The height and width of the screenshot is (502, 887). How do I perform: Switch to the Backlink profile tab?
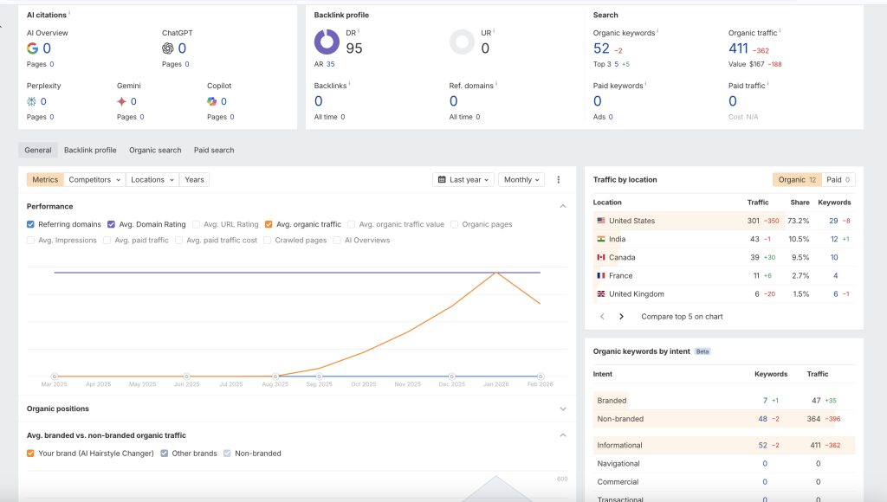90,150
